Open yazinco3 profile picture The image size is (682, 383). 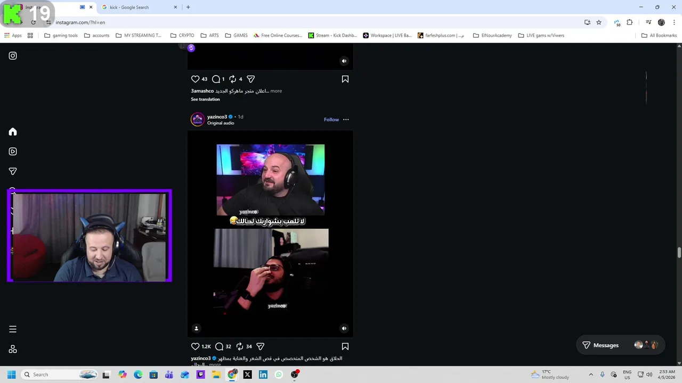[x=198, y=119]
